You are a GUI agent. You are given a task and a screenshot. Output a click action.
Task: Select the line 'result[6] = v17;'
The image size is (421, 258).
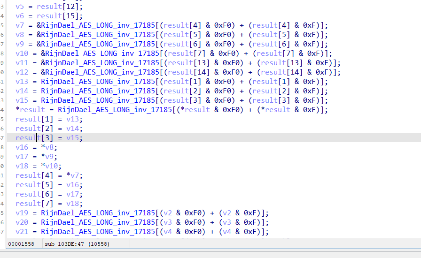tap(49, 194)
